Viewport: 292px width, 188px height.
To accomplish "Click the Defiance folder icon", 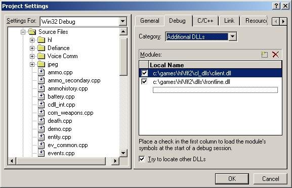I will [41, 48].
